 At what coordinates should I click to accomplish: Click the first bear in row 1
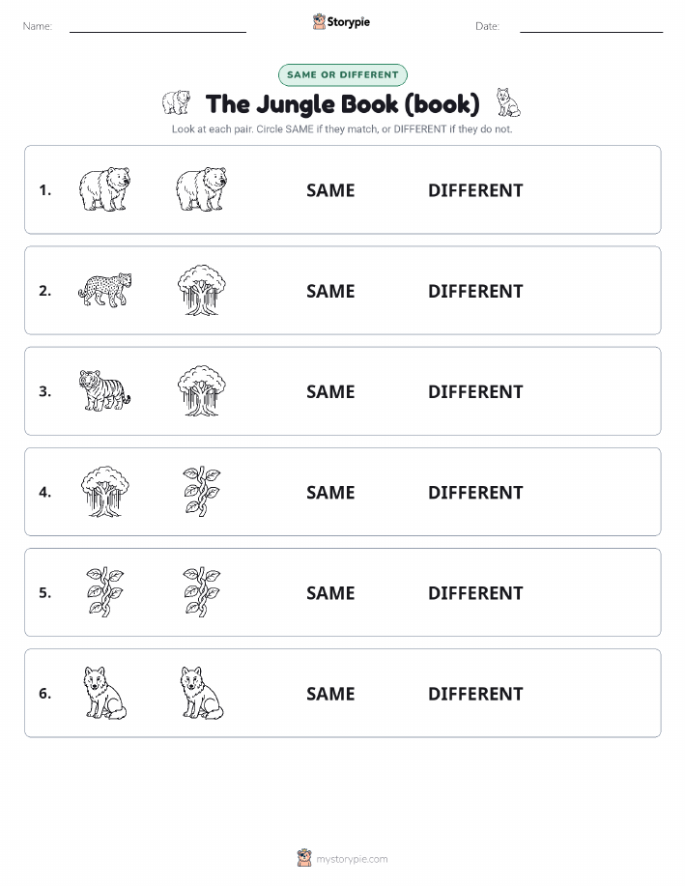coord(104,189)
